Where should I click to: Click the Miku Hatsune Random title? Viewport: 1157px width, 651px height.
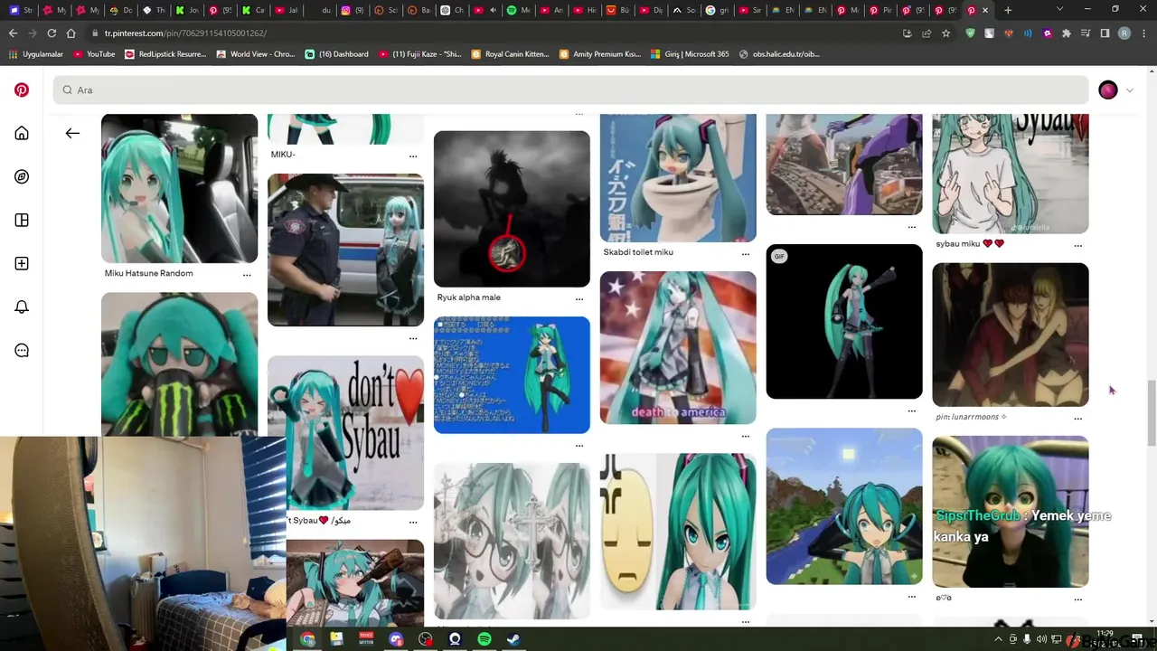(148, 273)
